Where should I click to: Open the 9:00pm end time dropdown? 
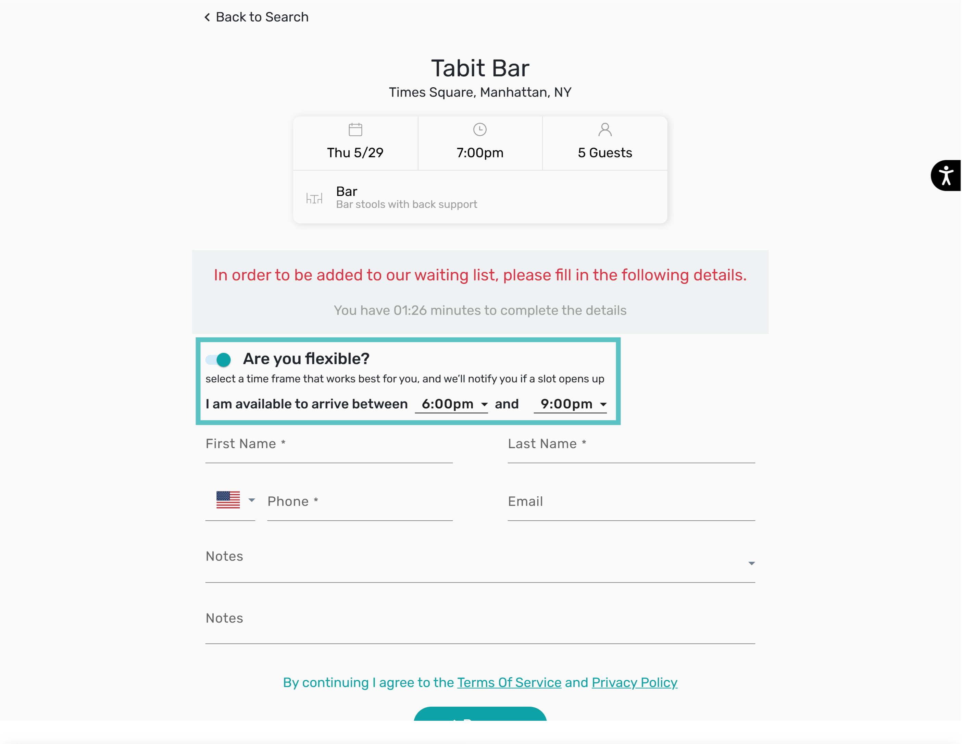tap(570, 404)
